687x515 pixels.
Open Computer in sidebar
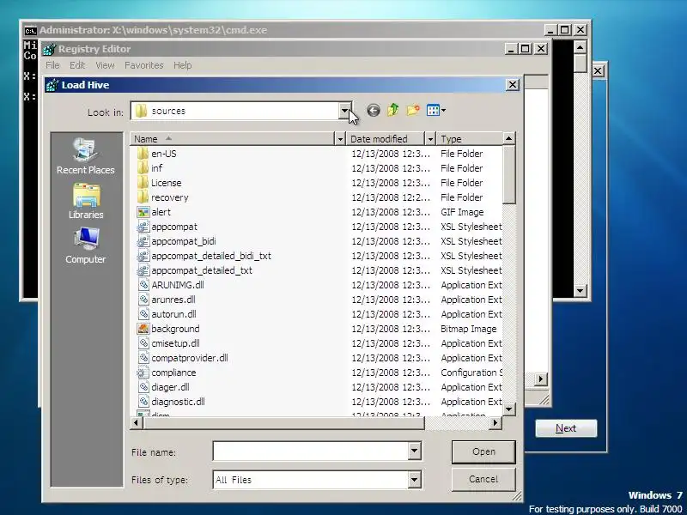point(86,246)
